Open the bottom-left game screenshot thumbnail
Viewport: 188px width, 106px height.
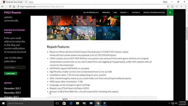(59, 33)
